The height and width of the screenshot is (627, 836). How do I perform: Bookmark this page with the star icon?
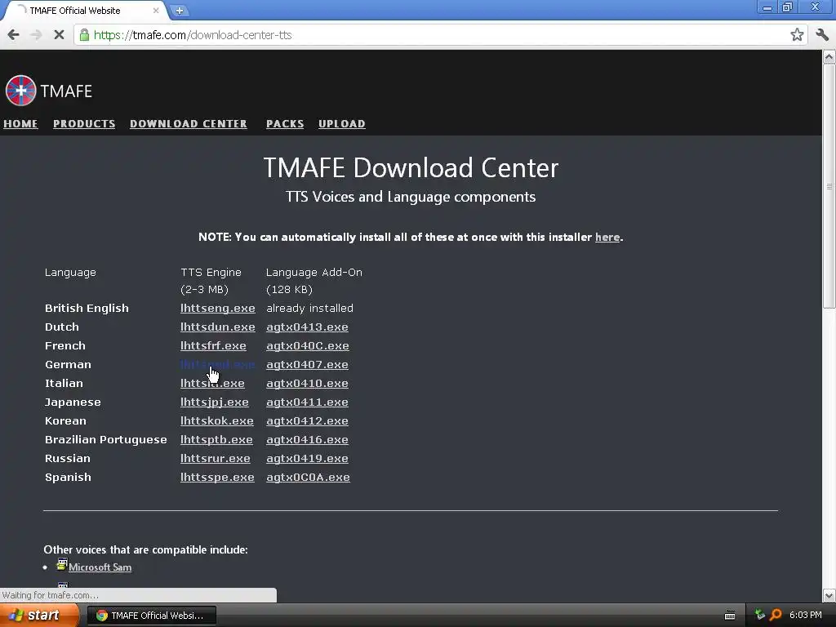pos(797,35)
